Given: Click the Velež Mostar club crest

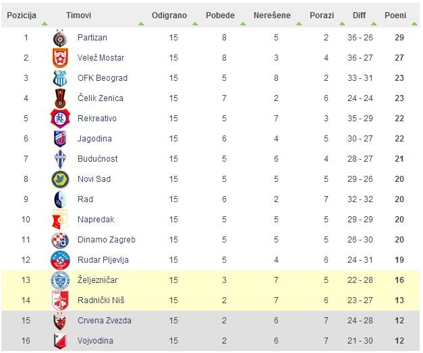Looking at the screenshot, I should (60, 58).
